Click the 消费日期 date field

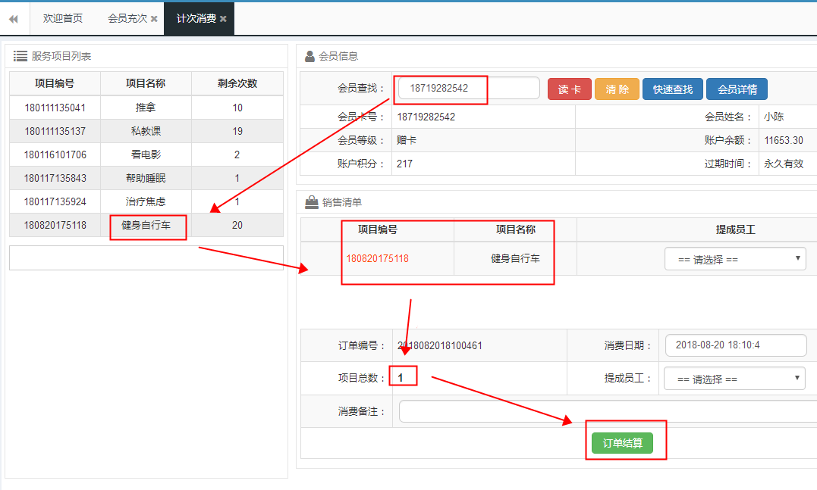coord(735,345)
